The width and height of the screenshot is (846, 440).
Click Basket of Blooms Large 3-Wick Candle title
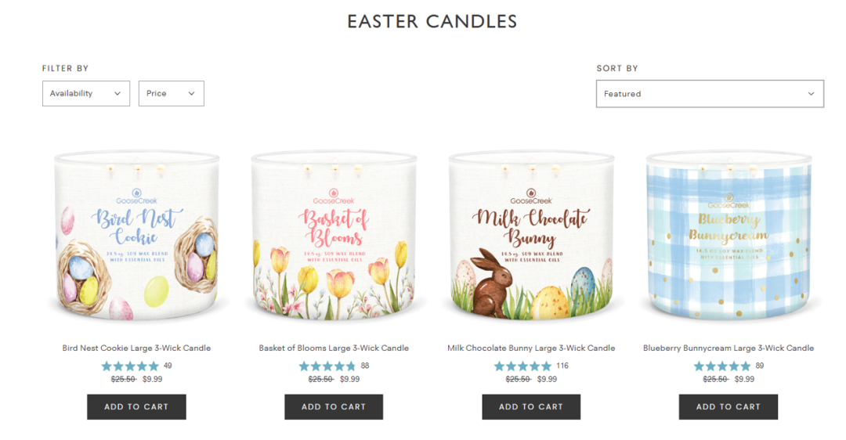(x=334, y=348)
